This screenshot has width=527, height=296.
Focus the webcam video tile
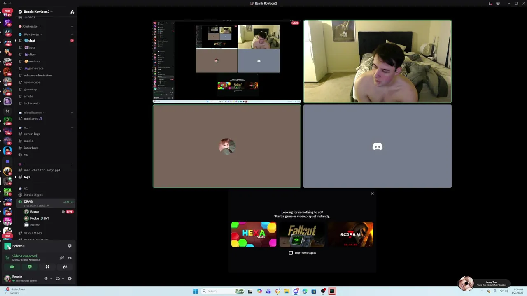(x=378, y=61)
